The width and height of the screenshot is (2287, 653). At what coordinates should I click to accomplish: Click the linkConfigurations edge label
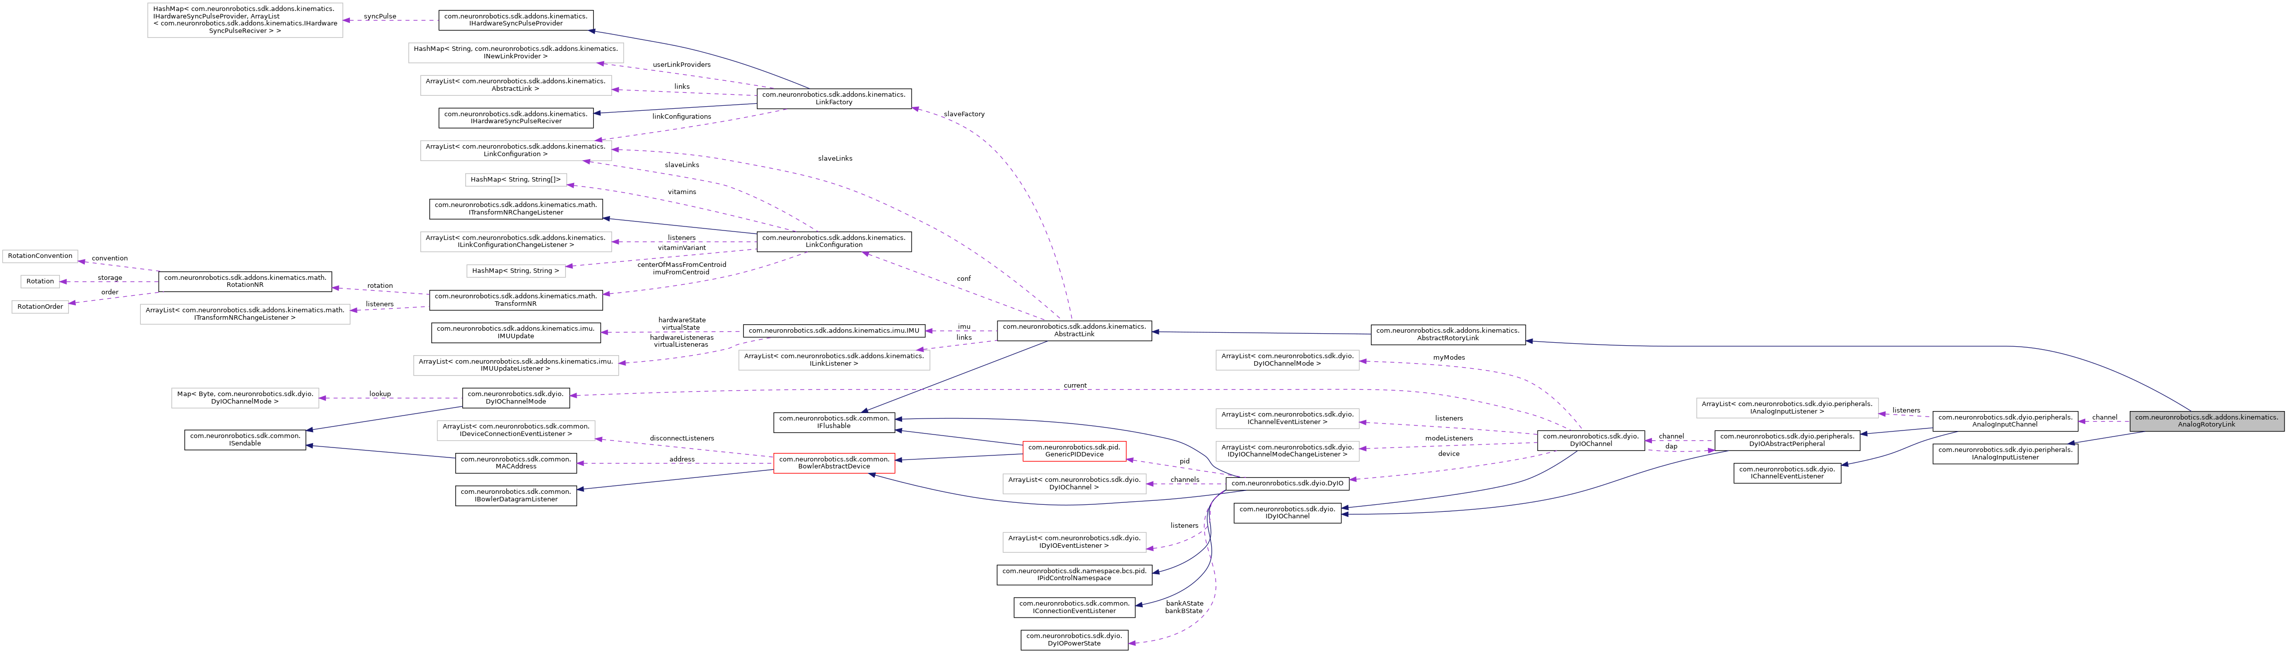681,117
